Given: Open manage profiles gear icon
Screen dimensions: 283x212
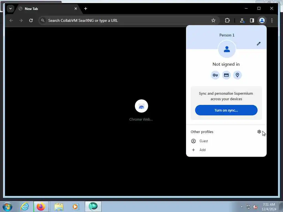Looking at the screenshot, I should pos(259,132).
